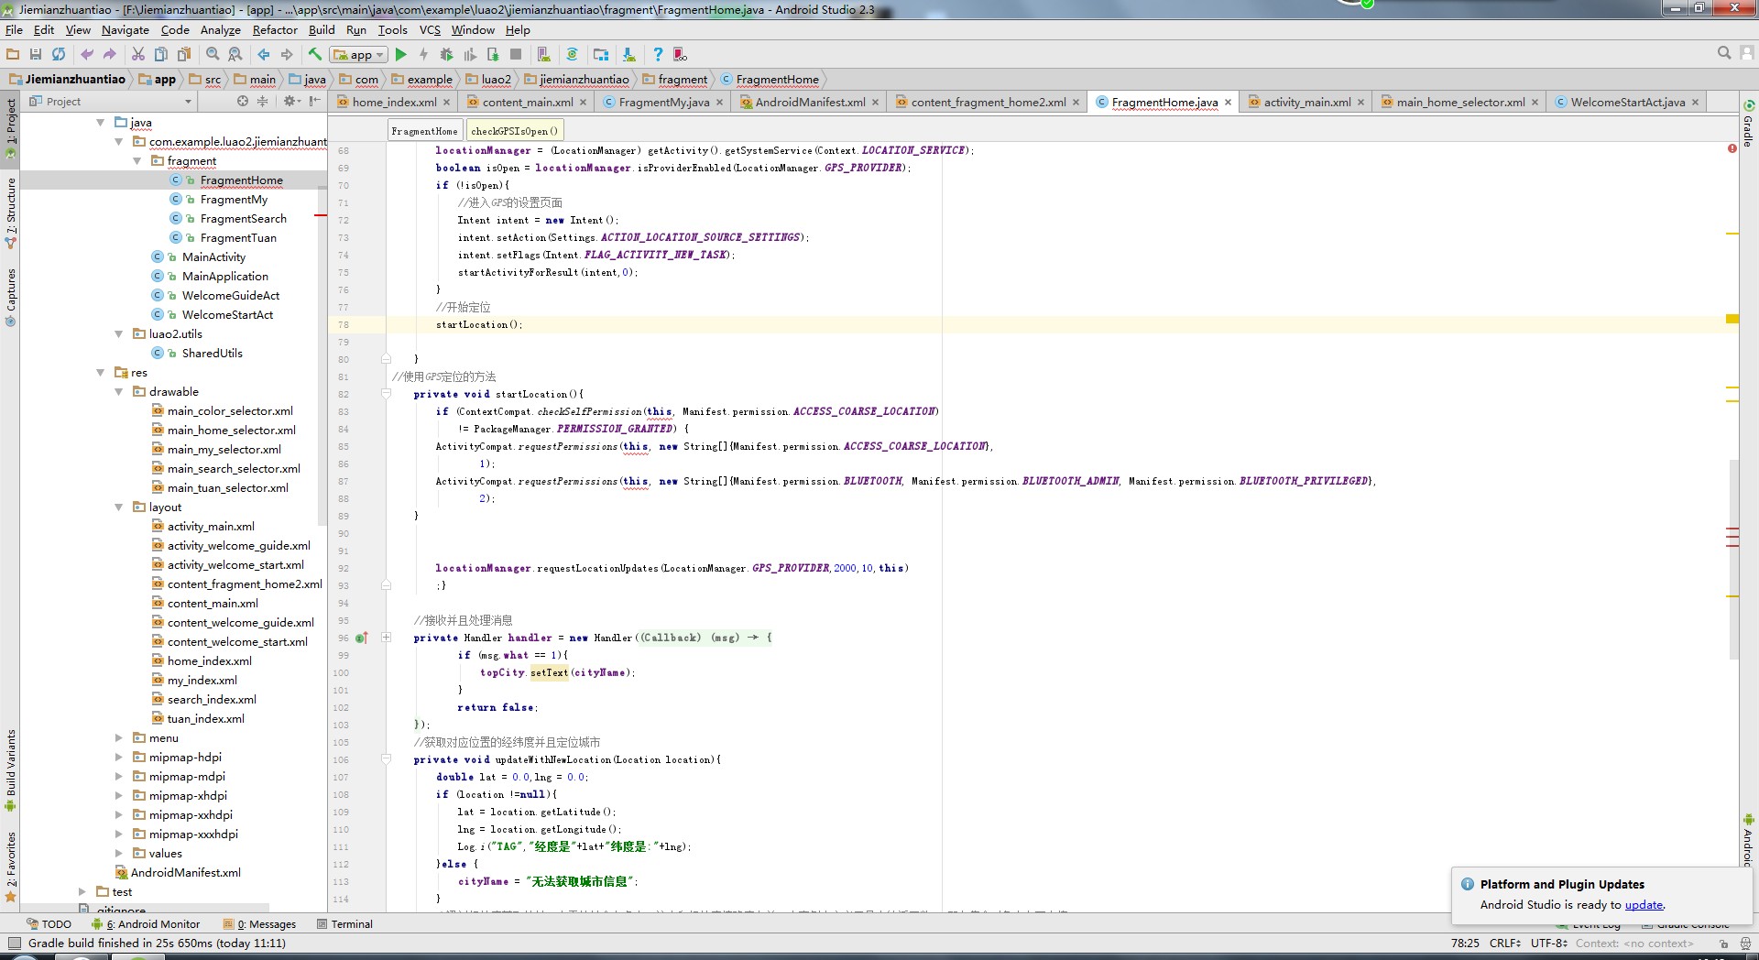Apply changes with the lightning bolt icon

423,54
